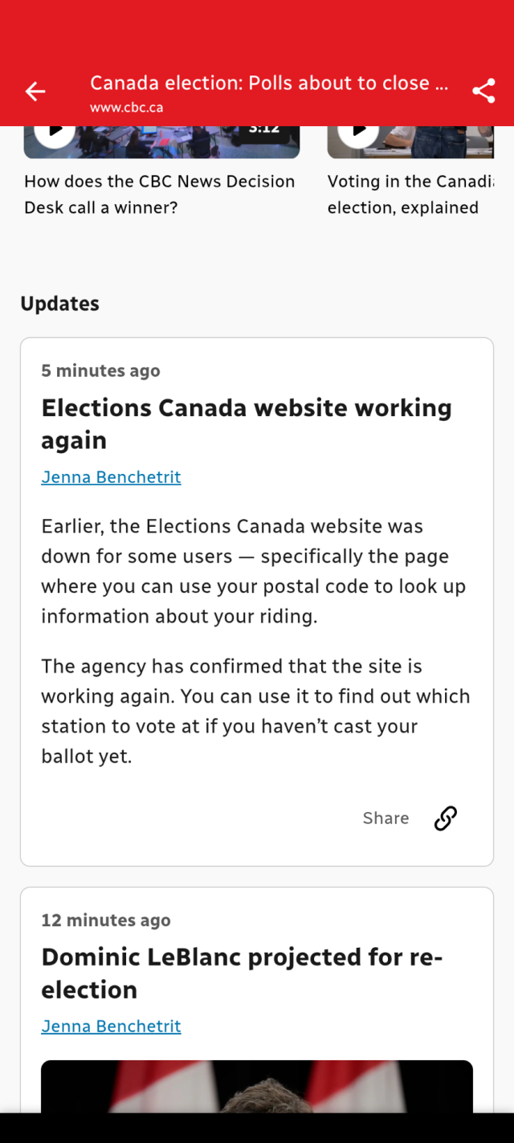Open Jenna Benchetrit link under Elections Canada headline
514x1143 pixels.
click(x=111, y=477)
